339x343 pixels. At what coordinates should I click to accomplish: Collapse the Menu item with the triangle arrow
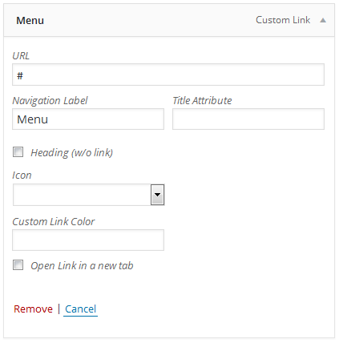tap(323, 20)
